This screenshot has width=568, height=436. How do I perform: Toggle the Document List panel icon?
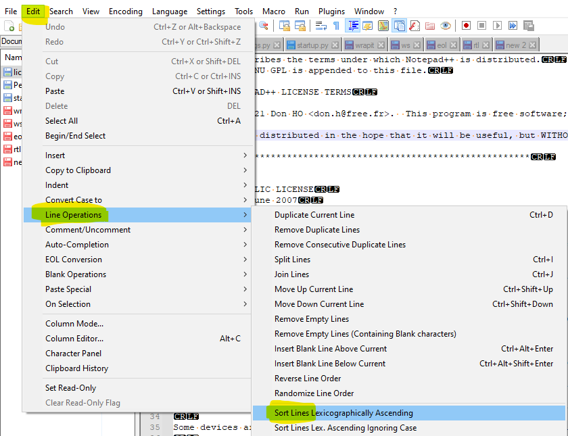399,26
